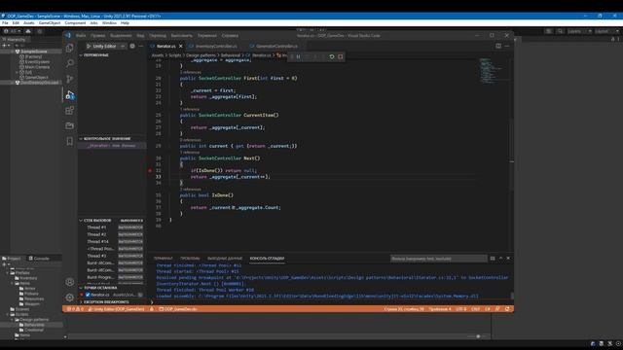The width and height of the screenshot is (623, 350).
Task: Collapse SampleScene in Unity Hierarchy
Action: coord(13,52)
